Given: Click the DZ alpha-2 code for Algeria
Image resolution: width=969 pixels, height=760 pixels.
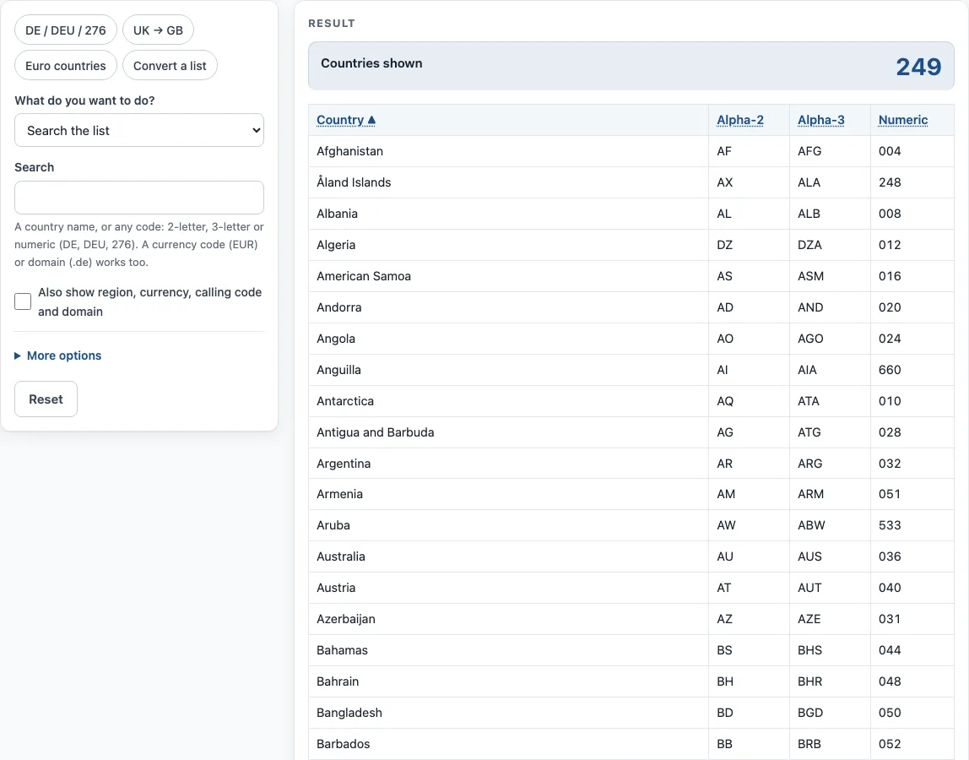Looking at the screenshot, I should [x=725, y=245].
